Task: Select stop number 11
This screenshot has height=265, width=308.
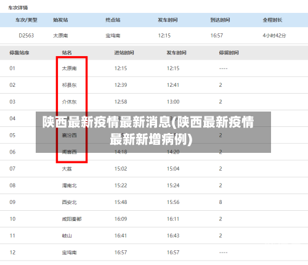Action: [x=12, y=235]
